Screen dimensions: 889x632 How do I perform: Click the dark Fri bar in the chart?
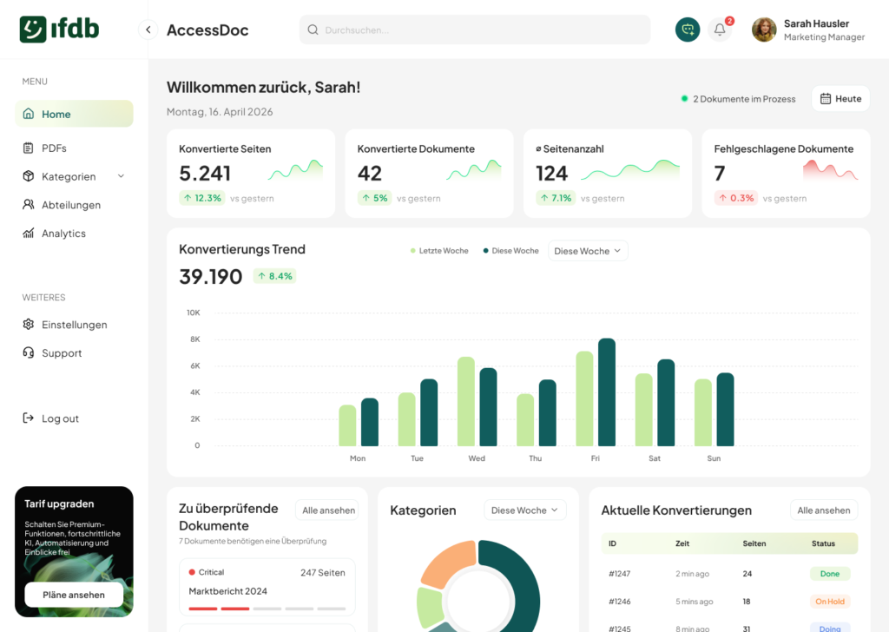point(607,392)
